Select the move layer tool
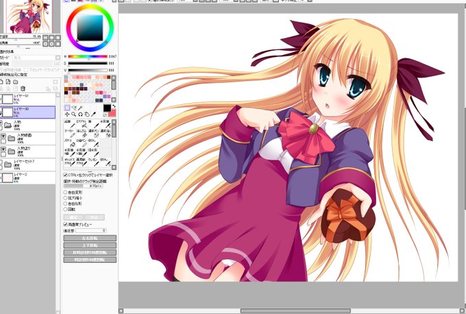 click(x=67, y=114)
